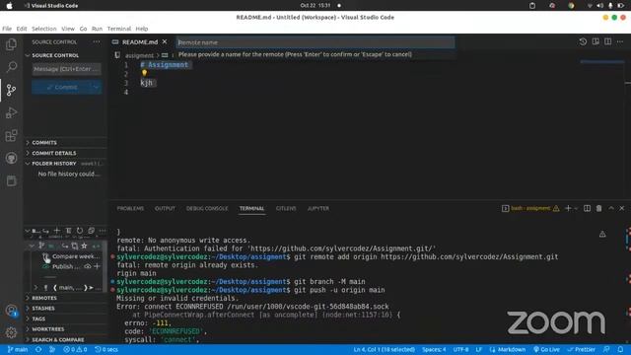Switch to the GitLens panel tab
Screen dimensions: 631x355
coord(286,208)
